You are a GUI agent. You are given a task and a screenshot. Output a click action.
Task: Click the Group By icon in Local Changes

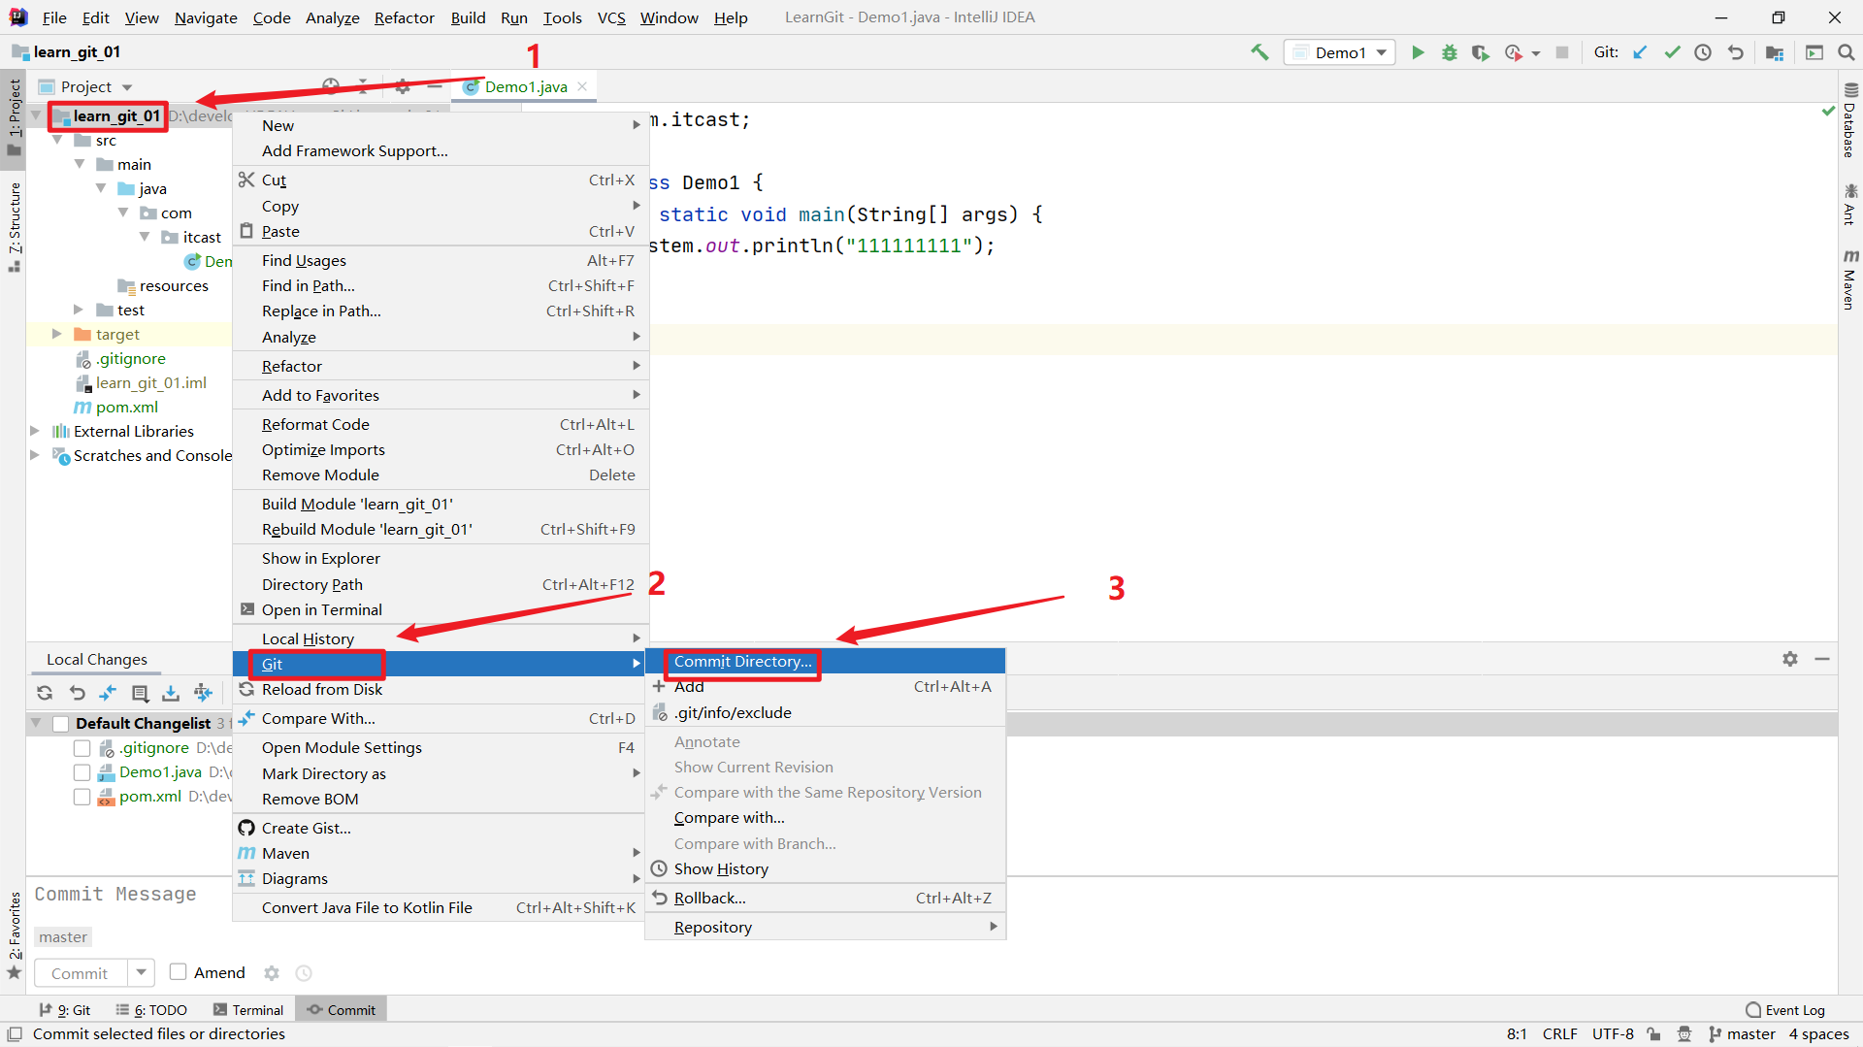pos(203,693)
